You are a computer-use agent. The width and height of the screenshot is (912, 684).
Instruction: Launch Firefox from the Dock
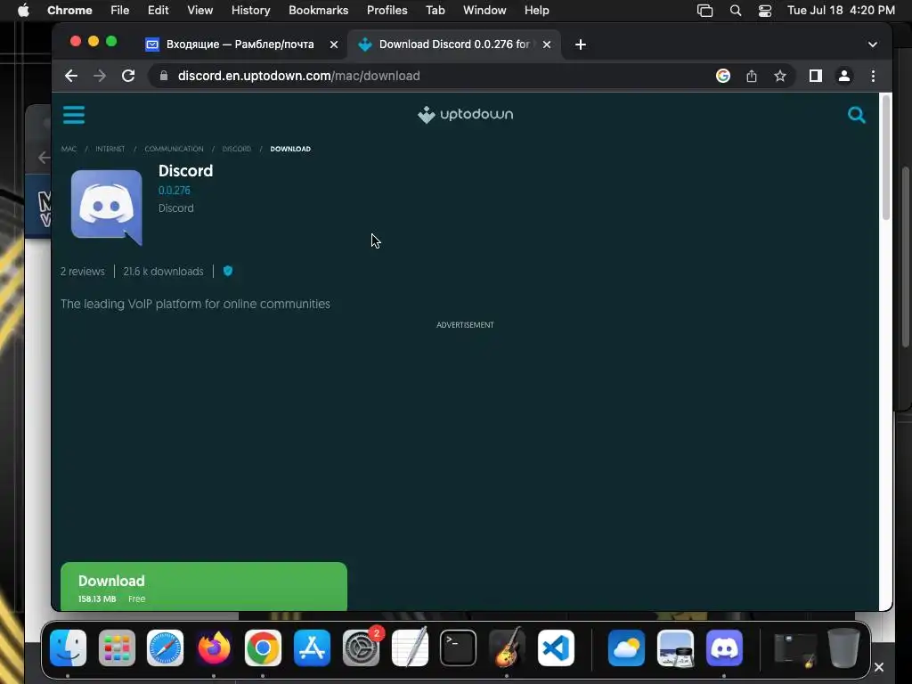coord(214,647)
